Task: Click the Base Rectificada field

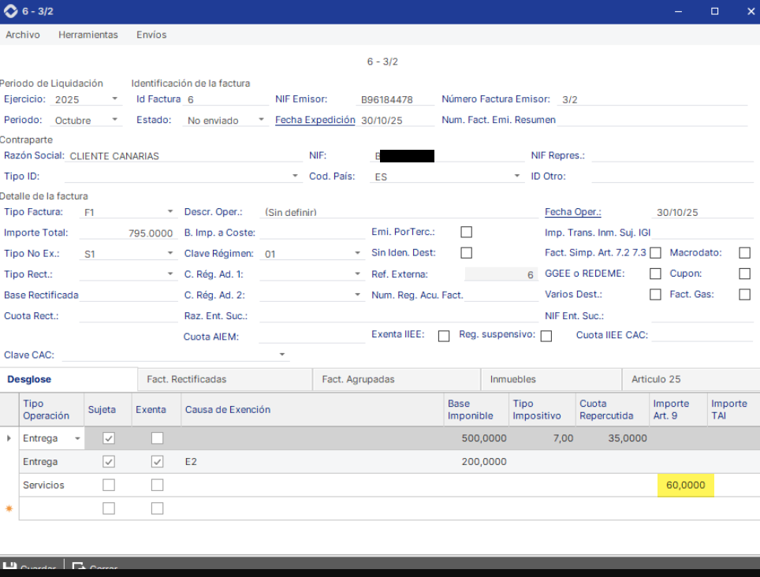Action: pos(129,295)
